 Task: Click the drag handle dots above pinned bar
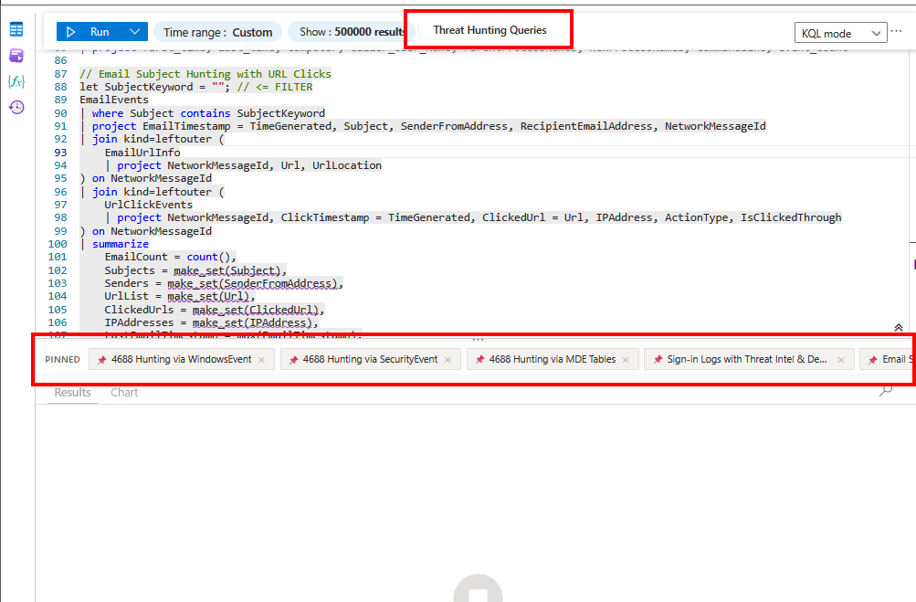pos(478,338)
